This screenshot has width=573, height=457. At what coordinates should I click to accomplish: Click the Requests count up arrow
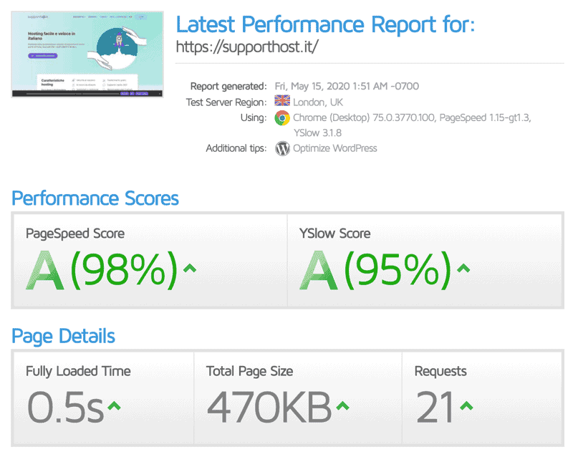click(x=467, y=406)
